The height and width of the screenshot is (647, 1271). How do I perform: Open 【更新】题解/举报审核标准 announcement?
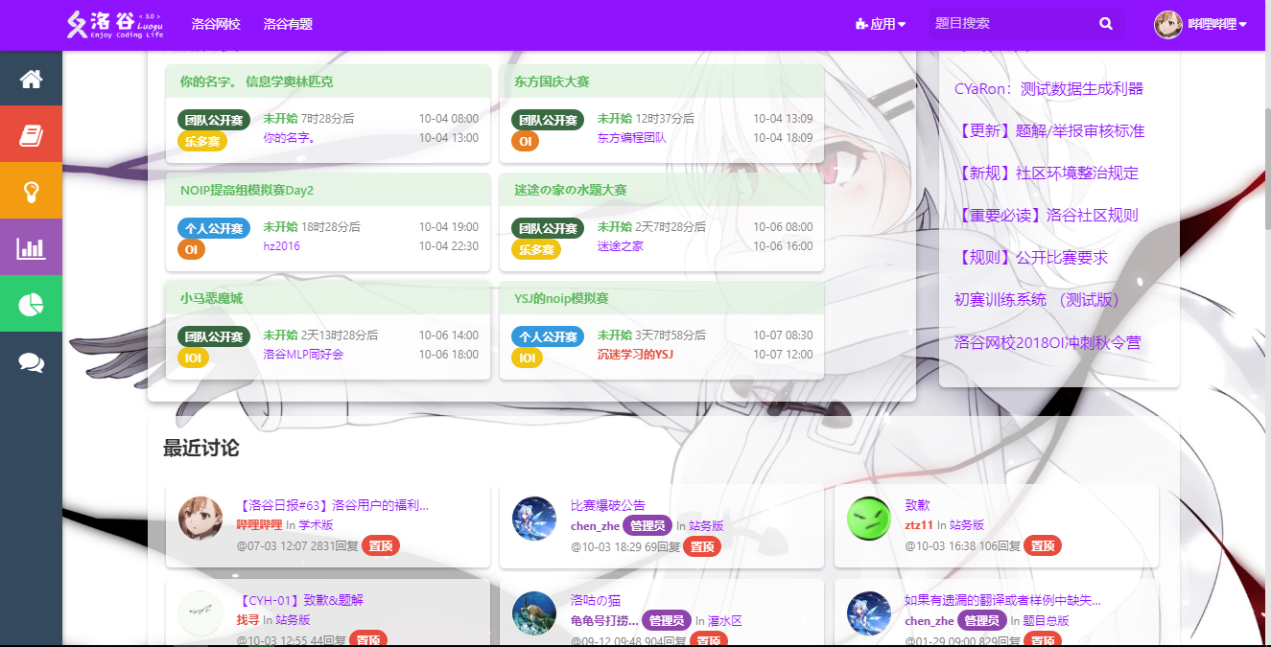point(1049,131)
